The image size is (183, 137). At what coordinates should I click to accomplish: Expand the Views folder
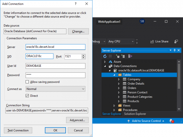coord(114,105)
